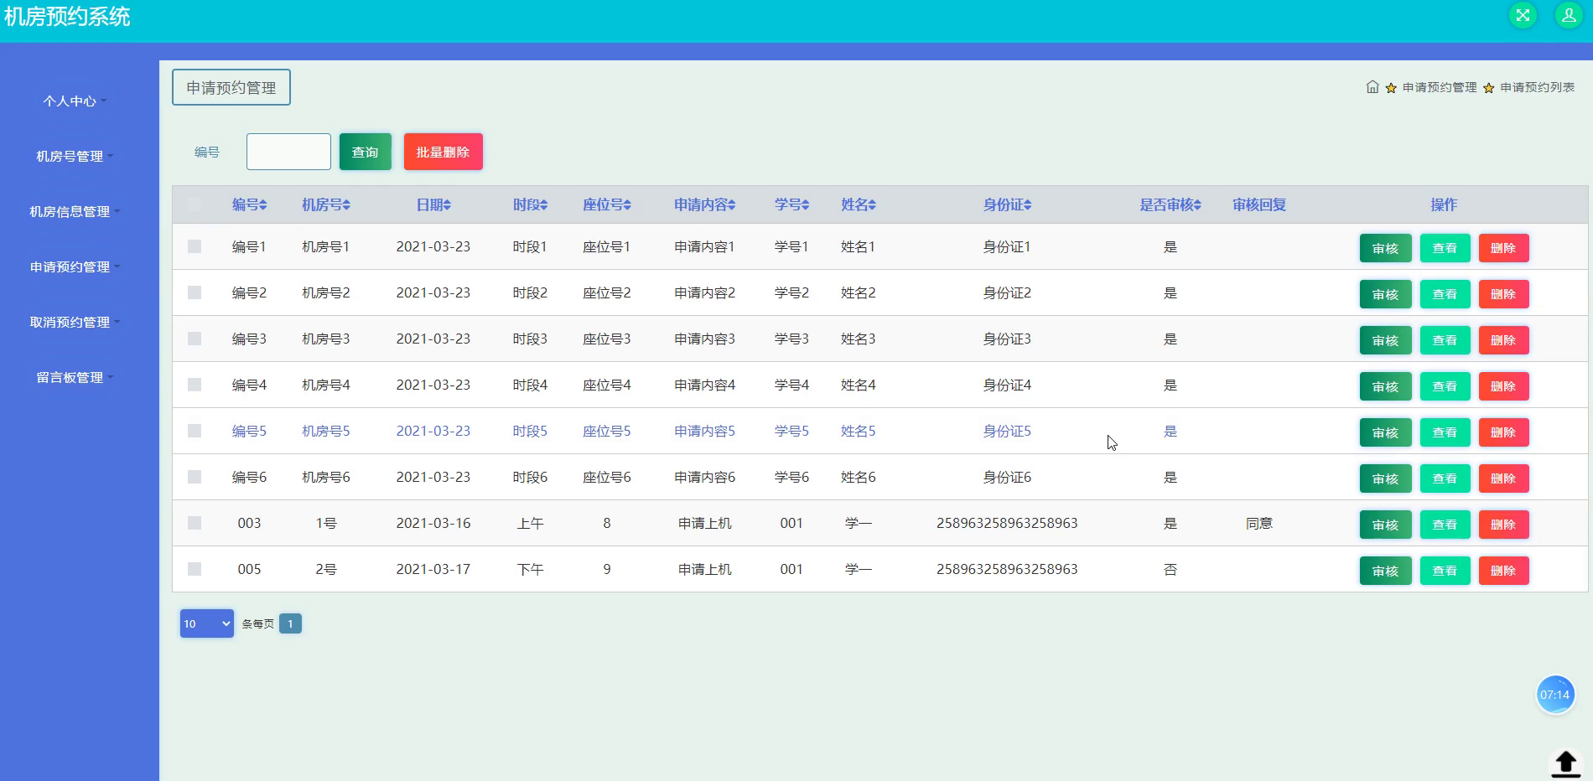Click 审核 for row 编号2
The width and height of the screenshot is (1593, 781).
[x=1385, y=294]
